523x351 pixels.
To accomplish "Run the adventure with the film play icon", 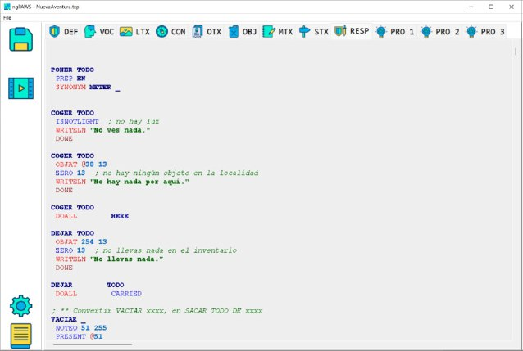I will pyautogui.click(x=21, y=88).
